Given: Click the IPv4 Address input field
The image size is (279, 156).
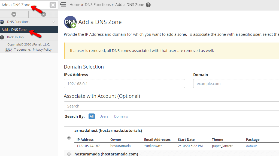Looking at the screenshot, I should [x=124, y=83].
